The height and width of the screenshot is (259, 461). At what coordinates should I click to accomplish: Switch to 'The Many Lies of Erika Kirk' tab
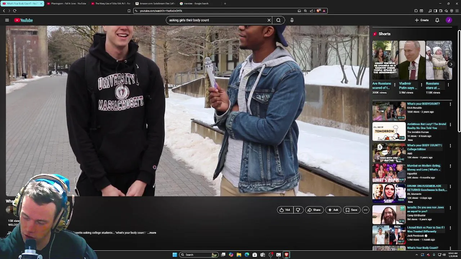111,4
